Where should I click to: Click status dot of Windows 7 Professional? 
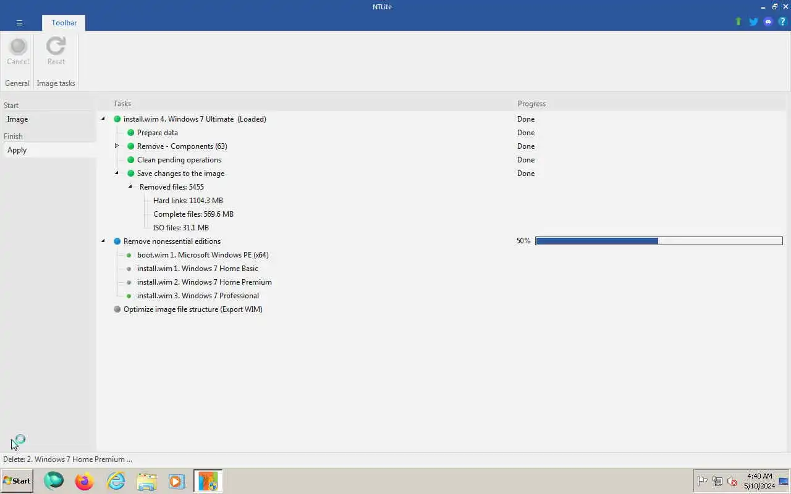click(129, 296)
